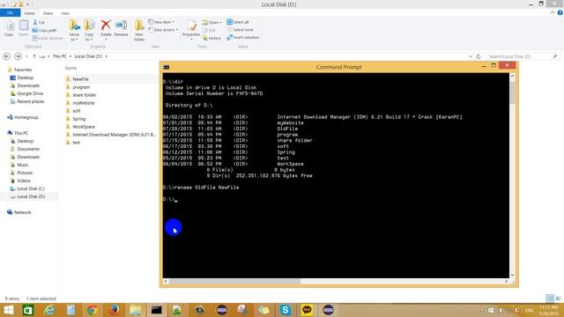Open the File tab
Viewport: 564px width, 317px height.
(x=10, y=13)
